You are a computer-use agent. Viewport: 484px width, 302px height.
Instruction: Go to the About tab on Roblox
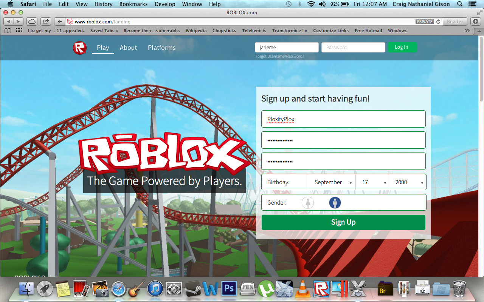tap(128, 48)
